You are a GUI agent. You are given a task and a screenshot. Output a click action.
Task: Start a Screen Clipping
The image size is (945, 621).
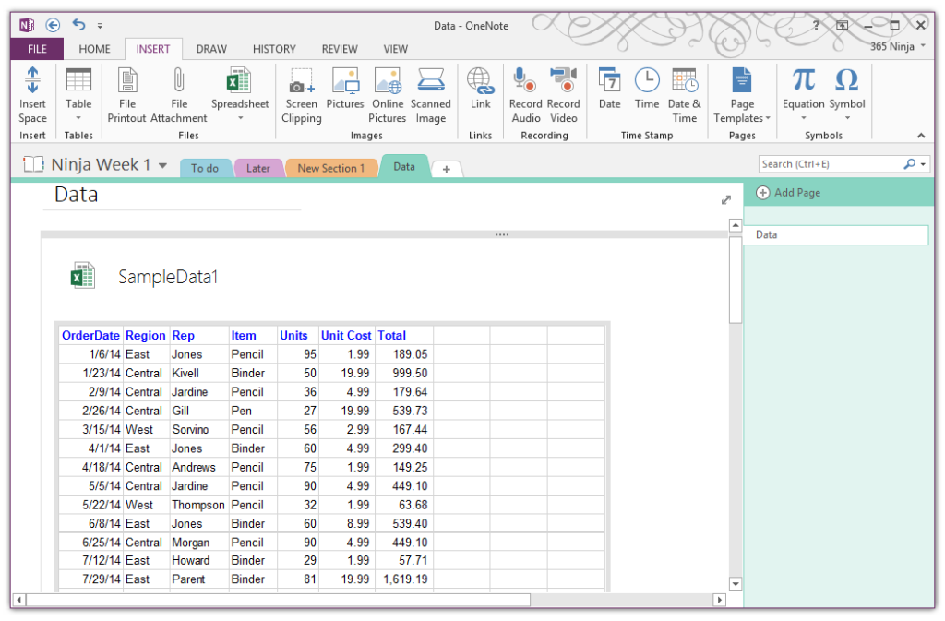click(302, 95)
